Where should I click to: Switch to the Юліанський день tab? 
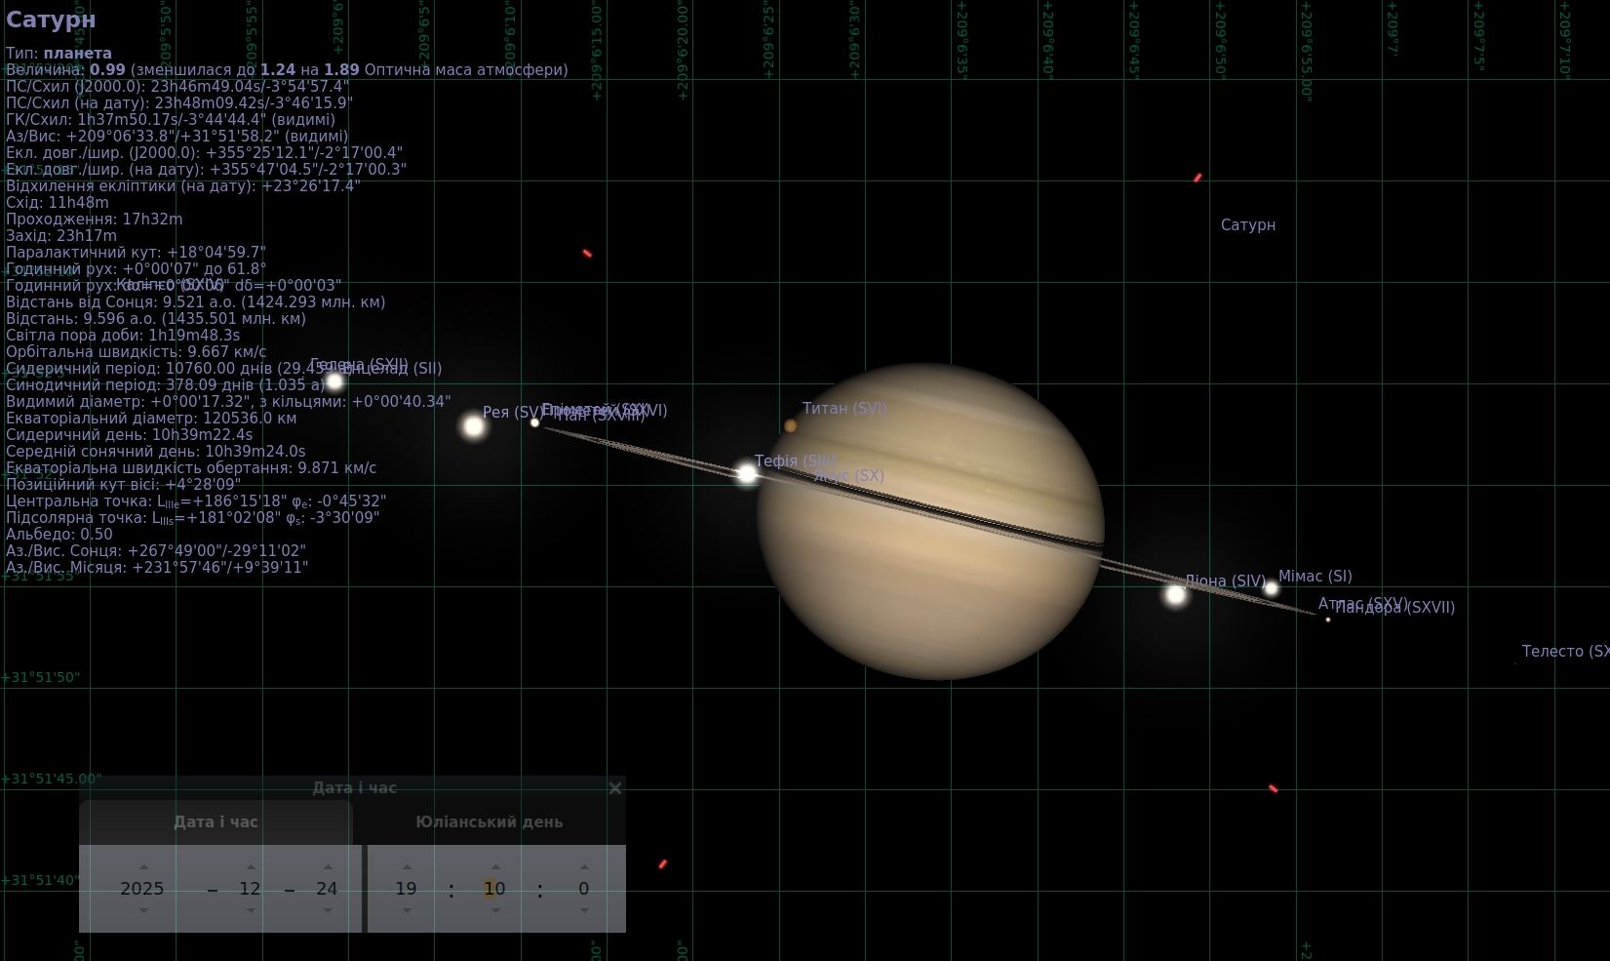coord(490,822)
